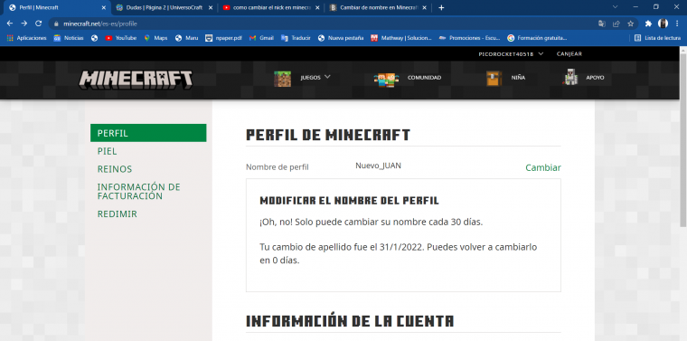Close the Perfil | Minecraft tab

[x=103, y=7]
